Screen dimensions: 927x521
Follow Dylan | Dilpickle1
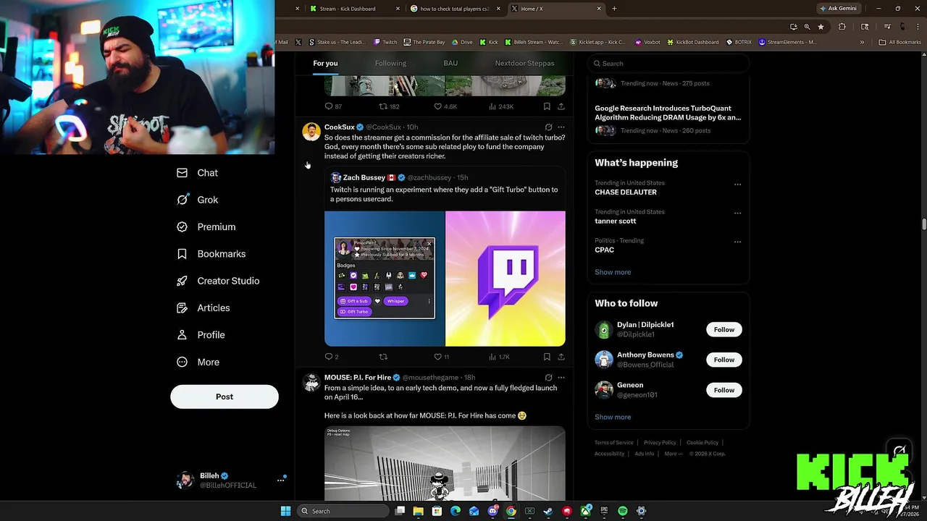[724, 330]
